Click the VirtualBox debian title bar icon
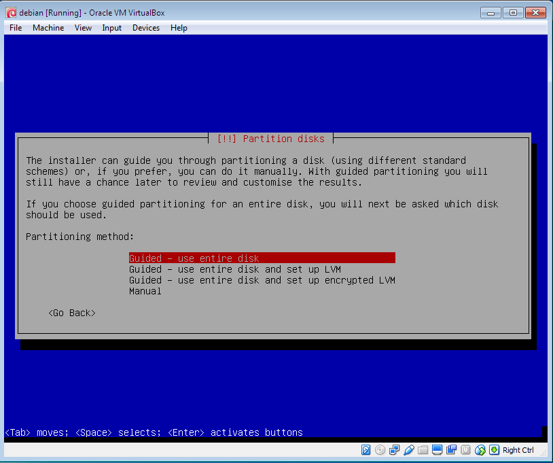 [x=11, y=13]
